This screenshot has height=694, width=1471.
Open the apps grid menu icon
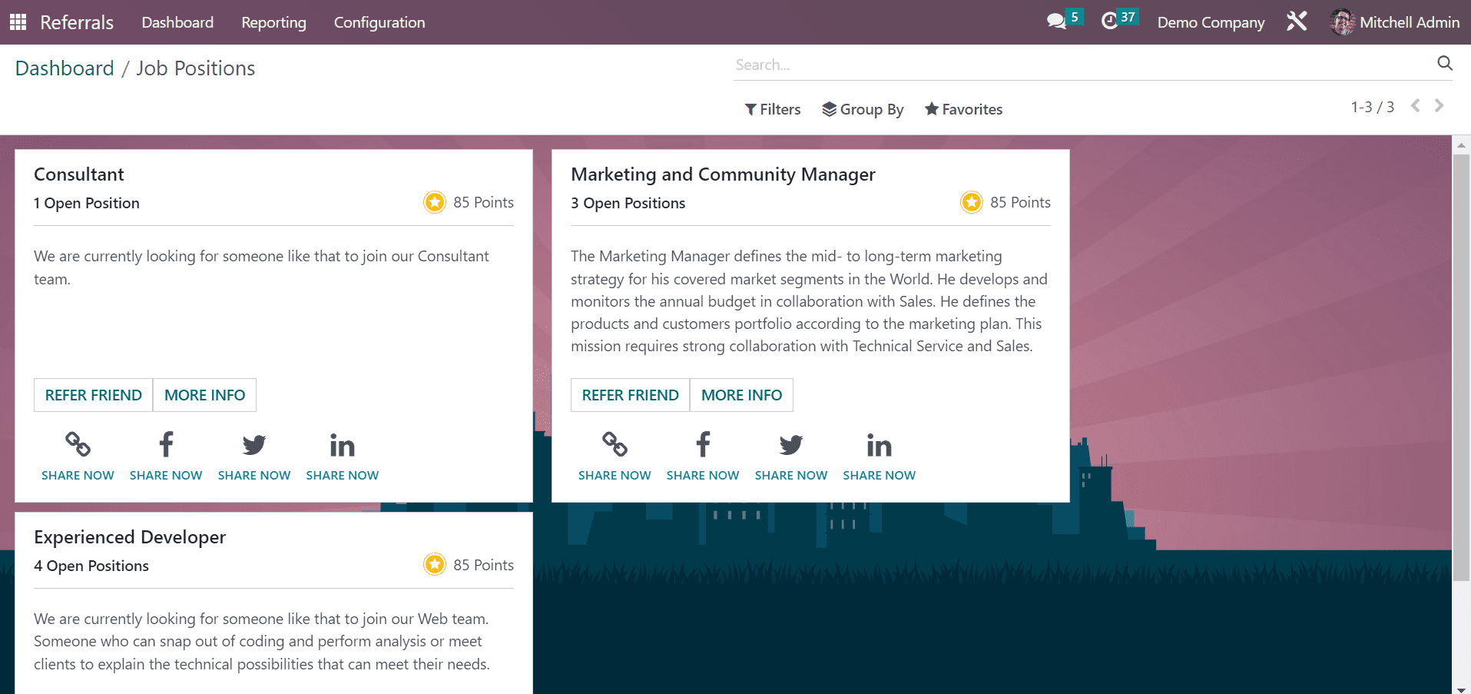(18, 22)
